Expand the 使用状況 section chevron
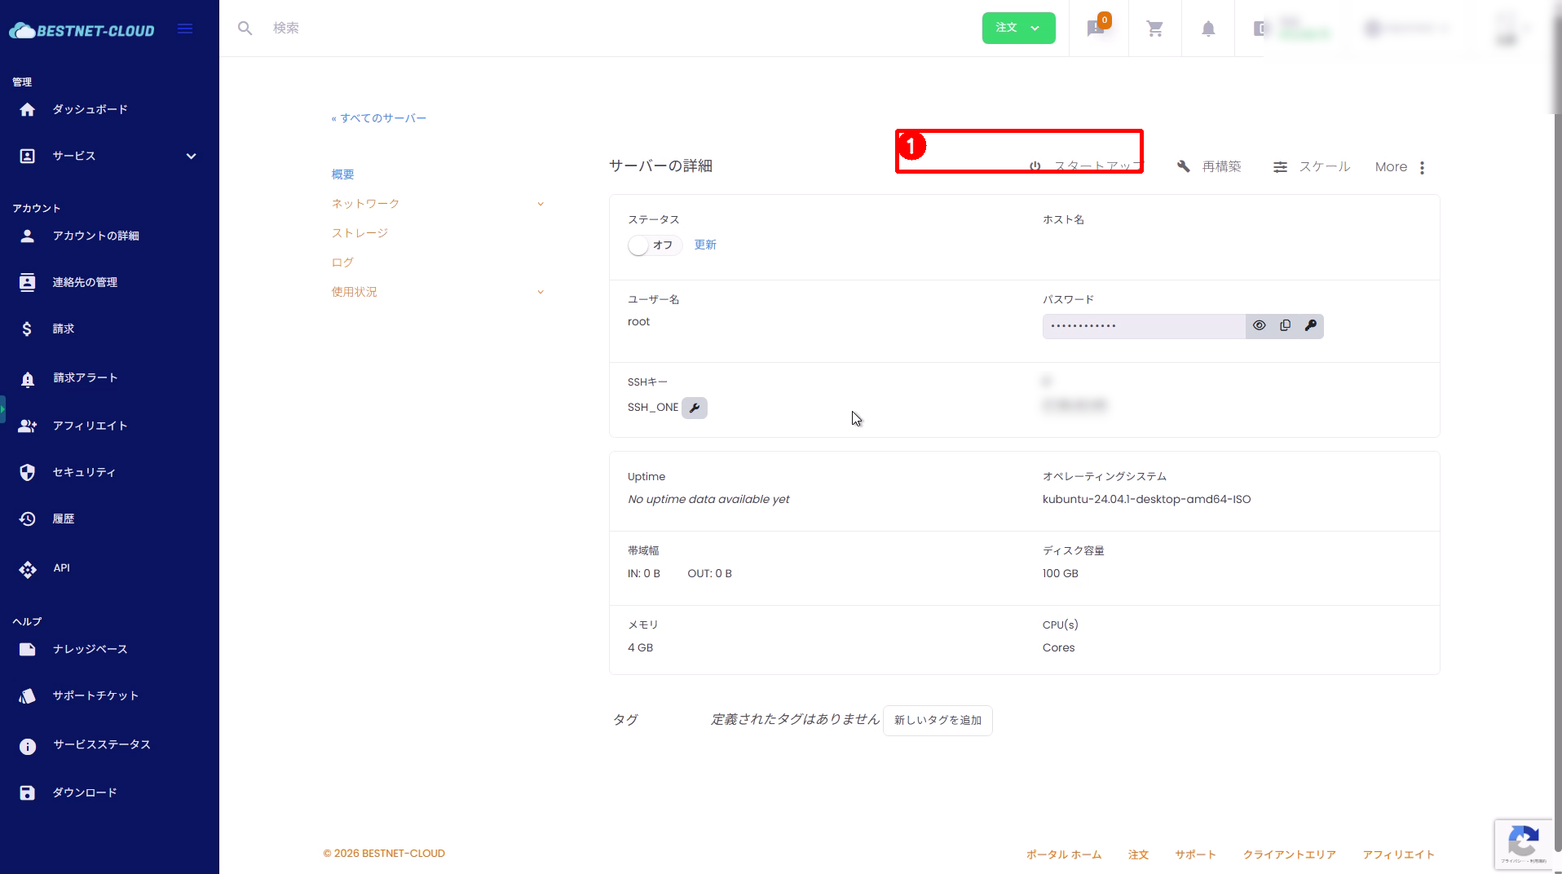Screen dimensions: 1562x874 point(540,292)
